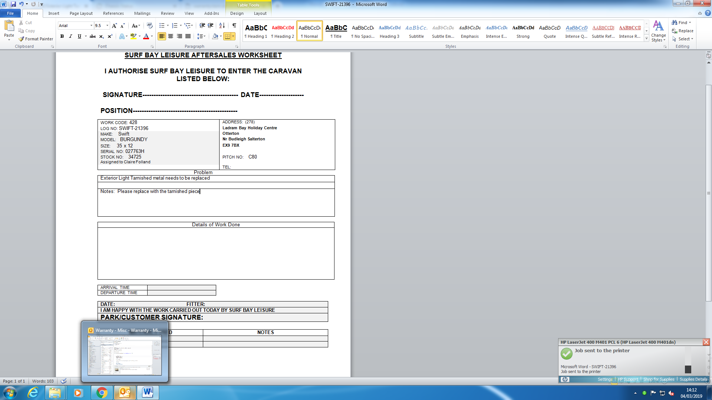This screenshot has width=712, height=400.
Task: Apply the Heading 1 style
Action: point(256,31)
